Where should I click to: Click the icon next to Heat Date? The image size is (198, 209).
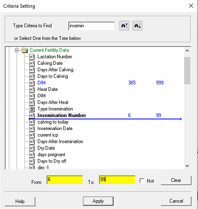[32, 90]
